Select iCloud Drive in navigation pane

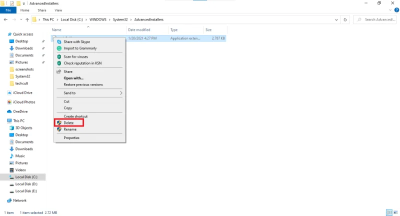click(x=22, y=93)
